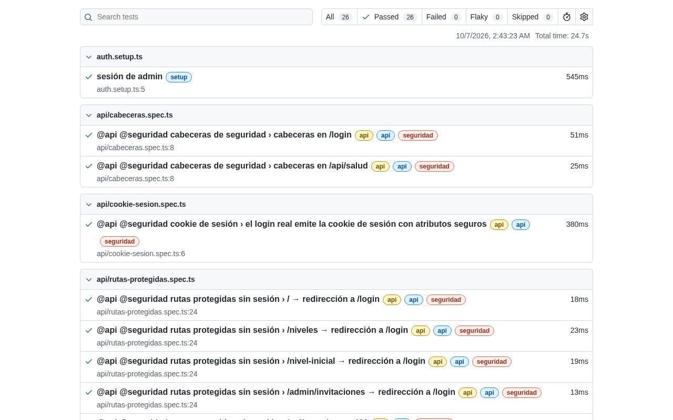
Task: Click the magnifier icon in search box
Action: [88, 17]
